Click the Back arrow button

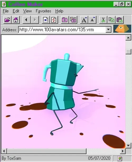pyautogui.click(x=26, y=20)
